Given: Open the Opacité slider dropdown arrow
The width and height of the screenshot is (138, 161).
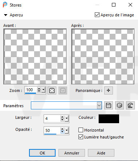Looking at the screenshot, I should [67, 130].
